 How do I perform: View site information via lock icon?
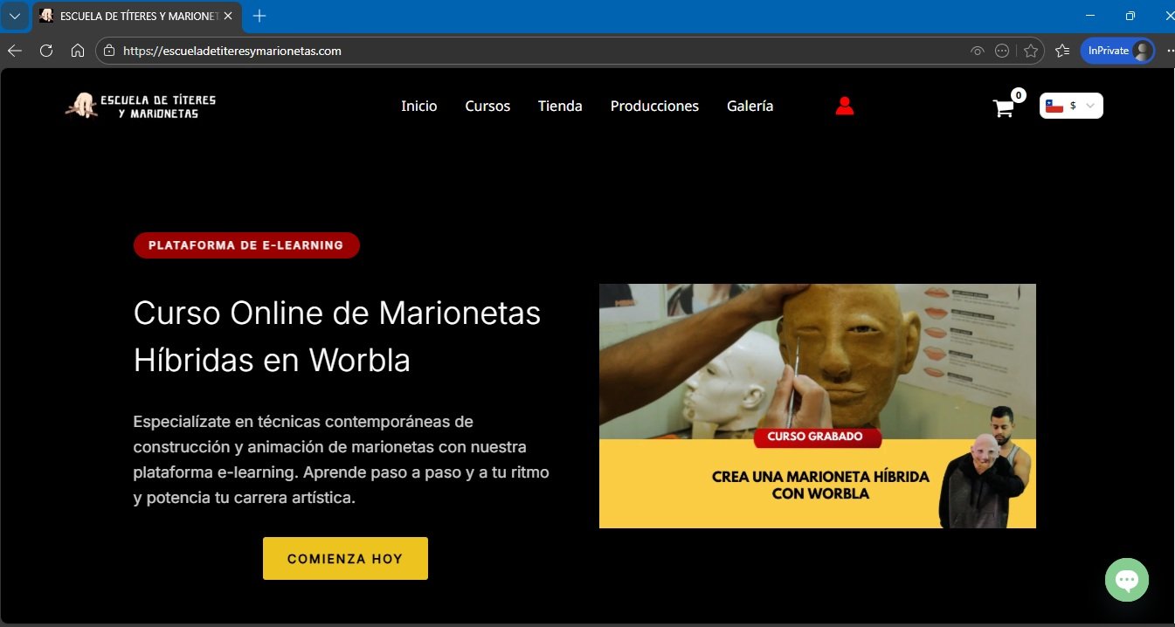(x=109, y=51)
